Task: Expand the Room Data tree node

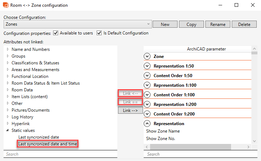Action: (x=8, y=90)
